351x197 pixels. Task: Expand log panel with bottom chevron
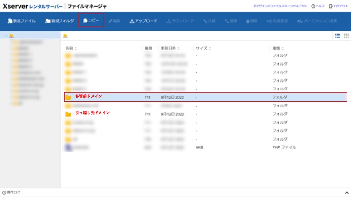click(x=347, y=193)
